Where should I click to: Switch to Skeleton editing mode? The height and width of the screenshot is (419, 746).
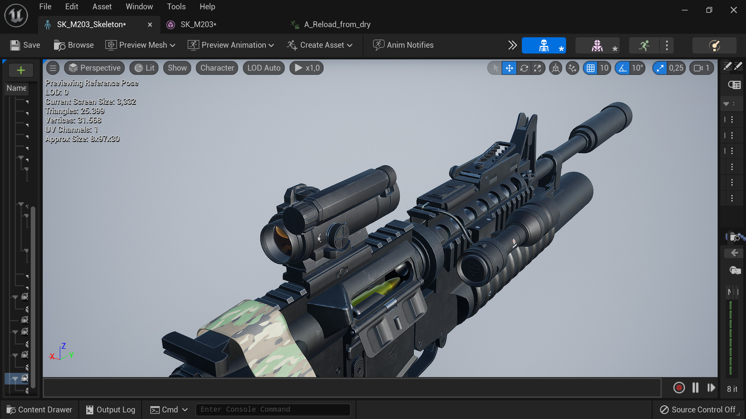pos(544,45)
